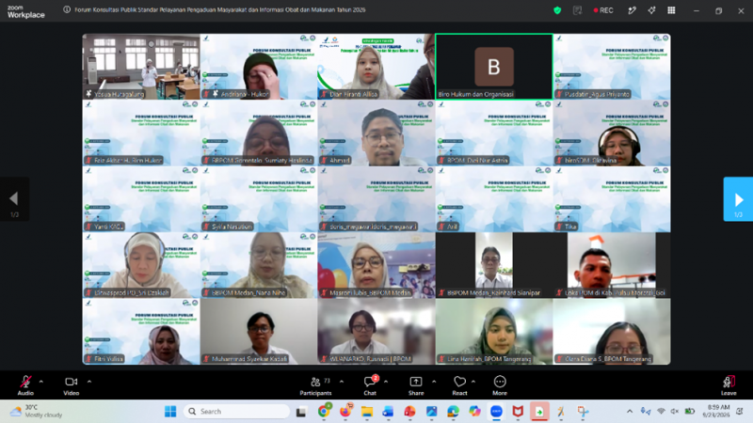Open the Participants panel

(315, 385)
